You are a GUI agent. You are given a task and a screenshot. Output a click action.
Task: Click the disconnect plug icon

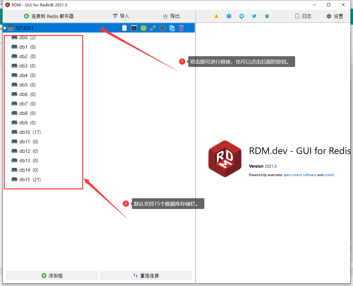tap(153, 28)
